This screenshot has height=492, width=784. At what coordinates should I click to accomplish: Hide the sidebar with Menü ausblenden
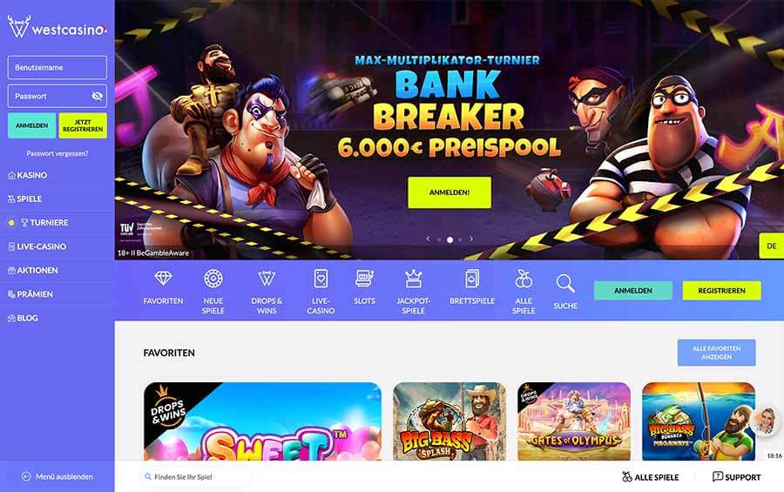(x=57, y=476)
